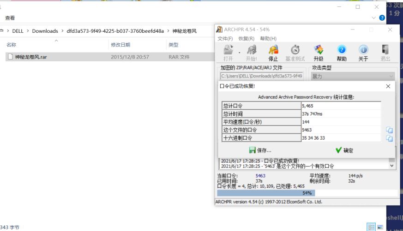Screen dimensions: 403x231
Task: Select the file 神秘龙卷风.rar in Explorer
Action: click(x=31, y=57)
